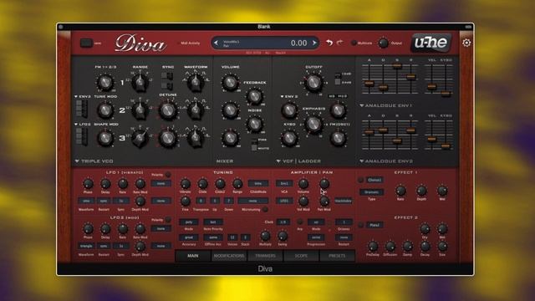The width and height of the screenshot is (535, 301).
Task: Expand the Triple VCO module menu
Action: pyautogui.click(x=94, y=161)
